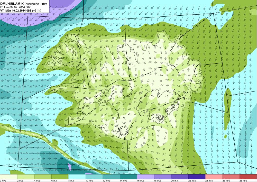Click the "2 m/s" legend label
Image resolution: width=257 pixels, height=182 pixels.
(x=20, y=181)
